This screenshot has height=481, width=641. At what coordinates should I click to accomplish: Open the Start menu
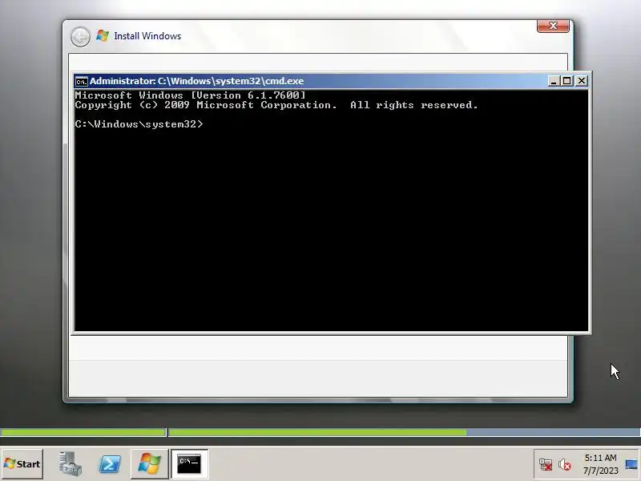click(22, 464)
